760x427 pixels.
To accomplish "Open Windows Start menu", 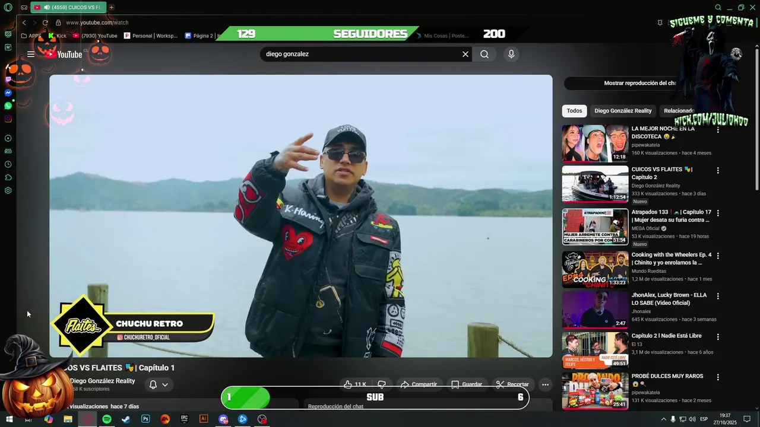I will (x=9, y=419).
